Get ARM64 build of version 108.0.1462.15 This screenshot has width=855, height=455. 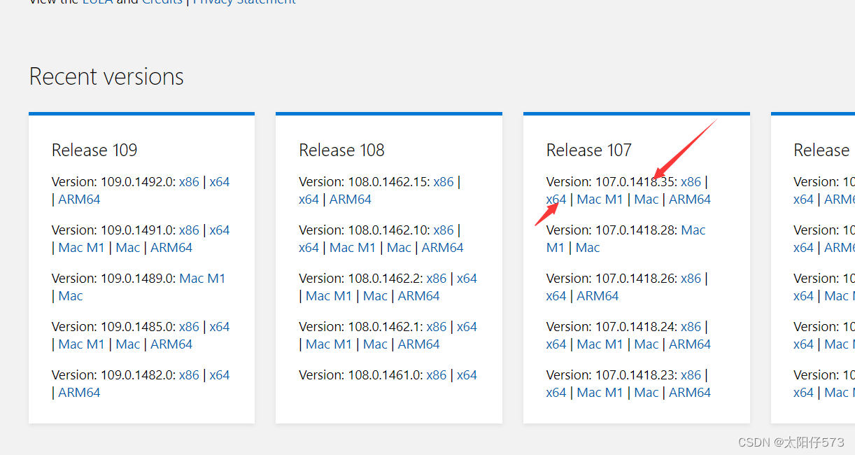(351, 199)
